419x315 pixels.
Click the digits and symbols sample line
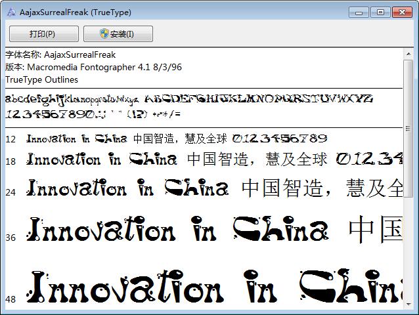[93, 114]
